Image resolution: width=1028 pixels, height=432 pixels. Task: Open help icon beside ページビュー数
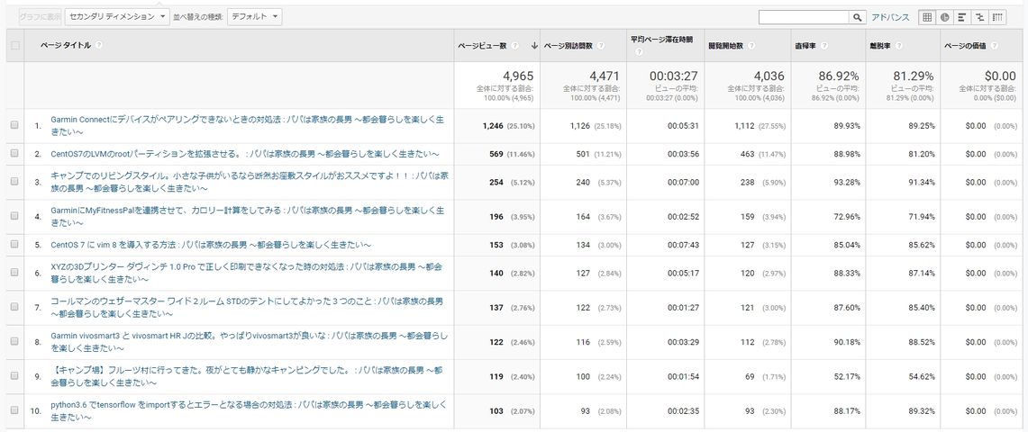(x=515, y=46)
